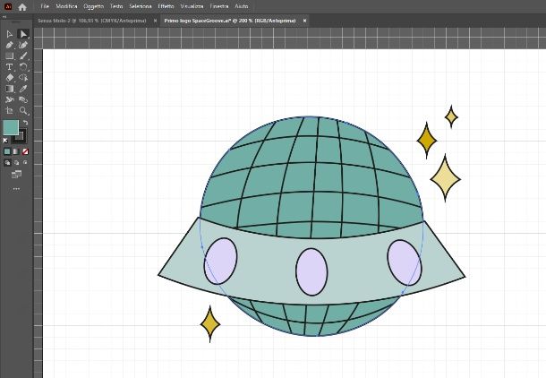Select the Eraser tool
The image size is (546, 378).
click(x=10, y=78)
